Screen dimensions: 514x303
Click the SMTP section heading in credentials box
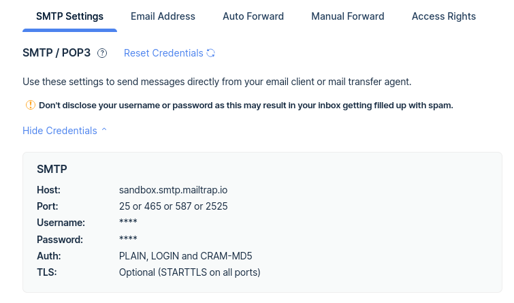coord(52,170)
